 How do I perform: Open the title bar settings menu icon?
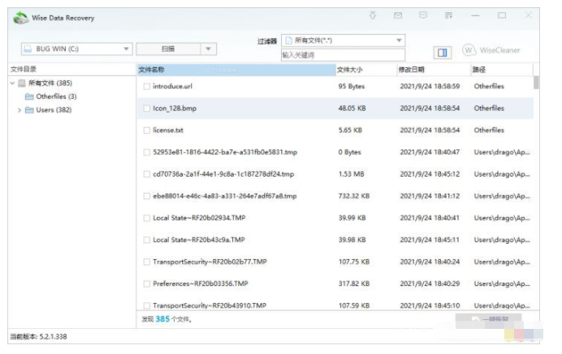pos(448,15)
